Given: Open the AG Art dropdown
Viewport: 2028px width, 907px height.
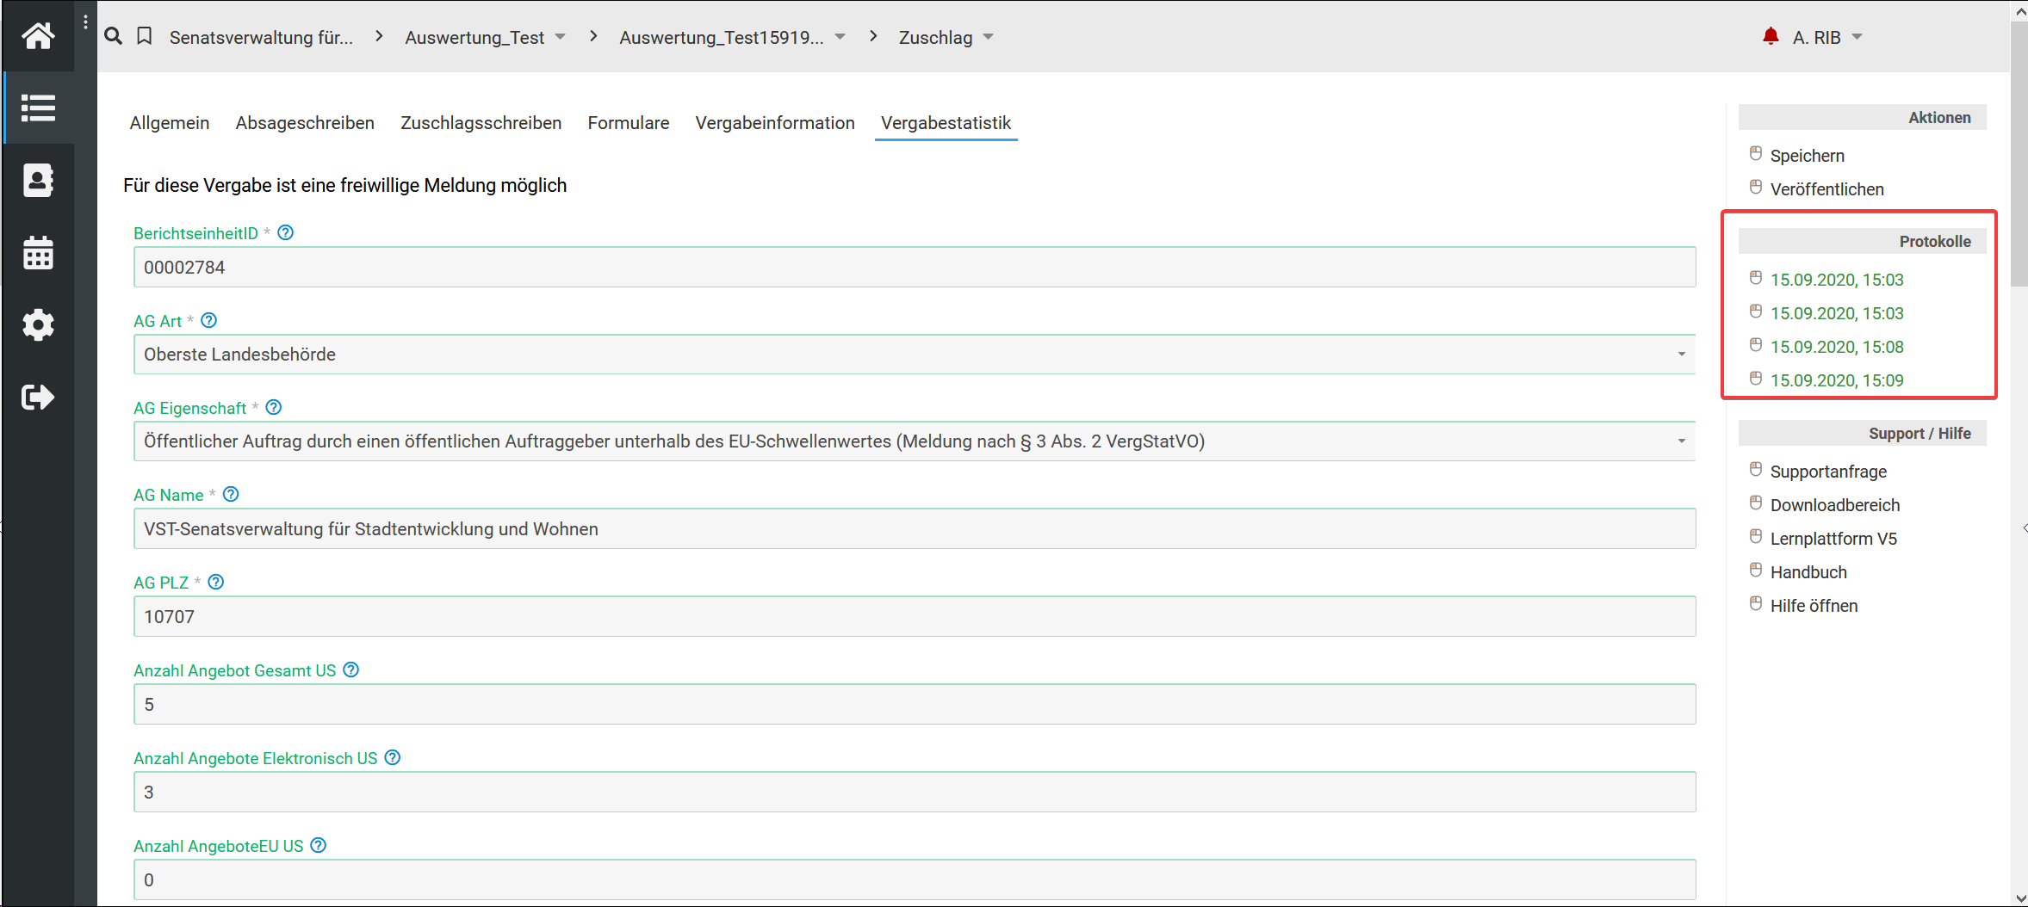Looking at the screenshot, I should (x=915, y=355).
